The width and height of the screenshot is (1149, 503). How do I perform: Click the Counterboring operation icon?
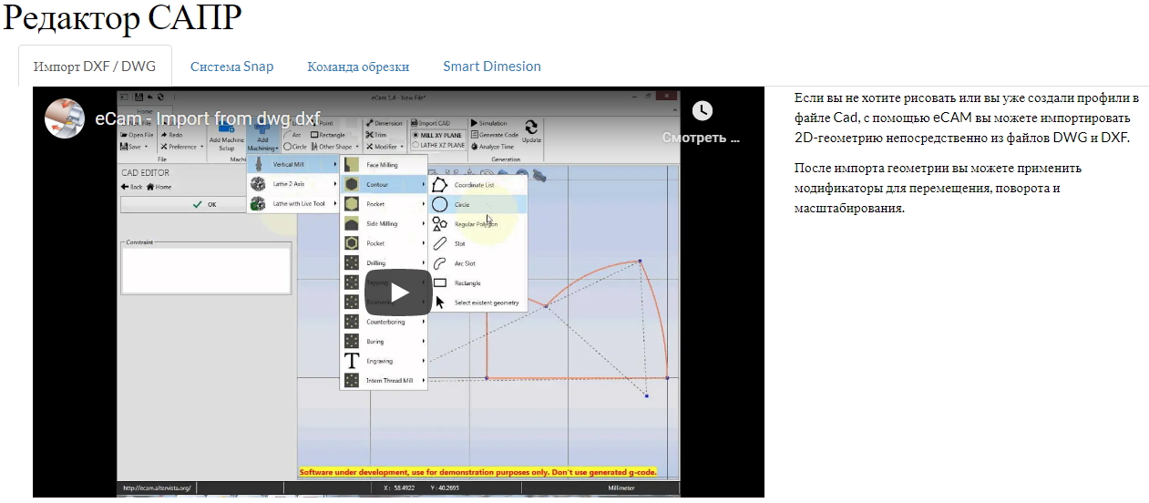click(351, 322)
